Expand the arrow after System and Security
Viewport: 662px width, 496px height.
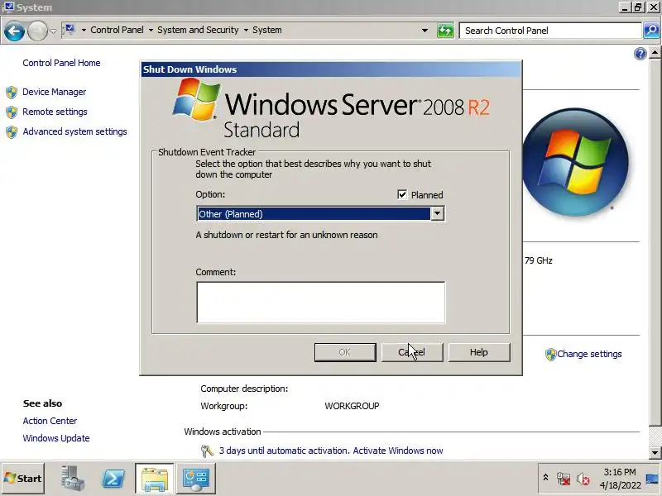click(246, 31)
